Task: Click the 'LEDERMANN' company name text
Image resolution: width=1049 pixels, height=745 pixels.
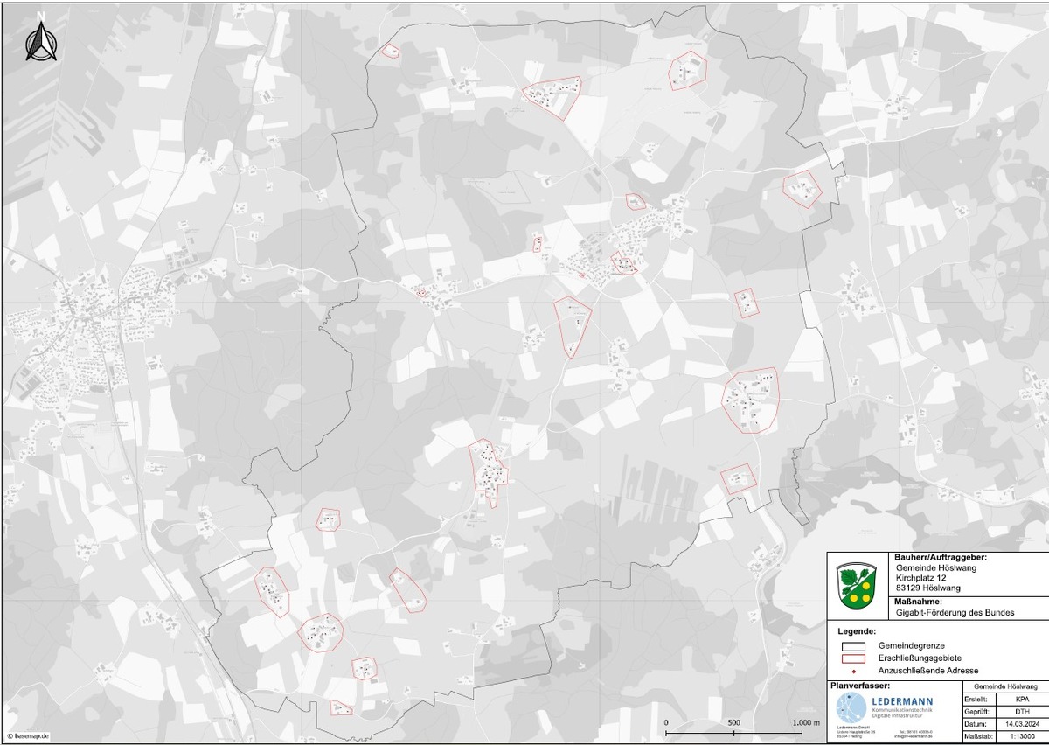Action: (902, 701)
